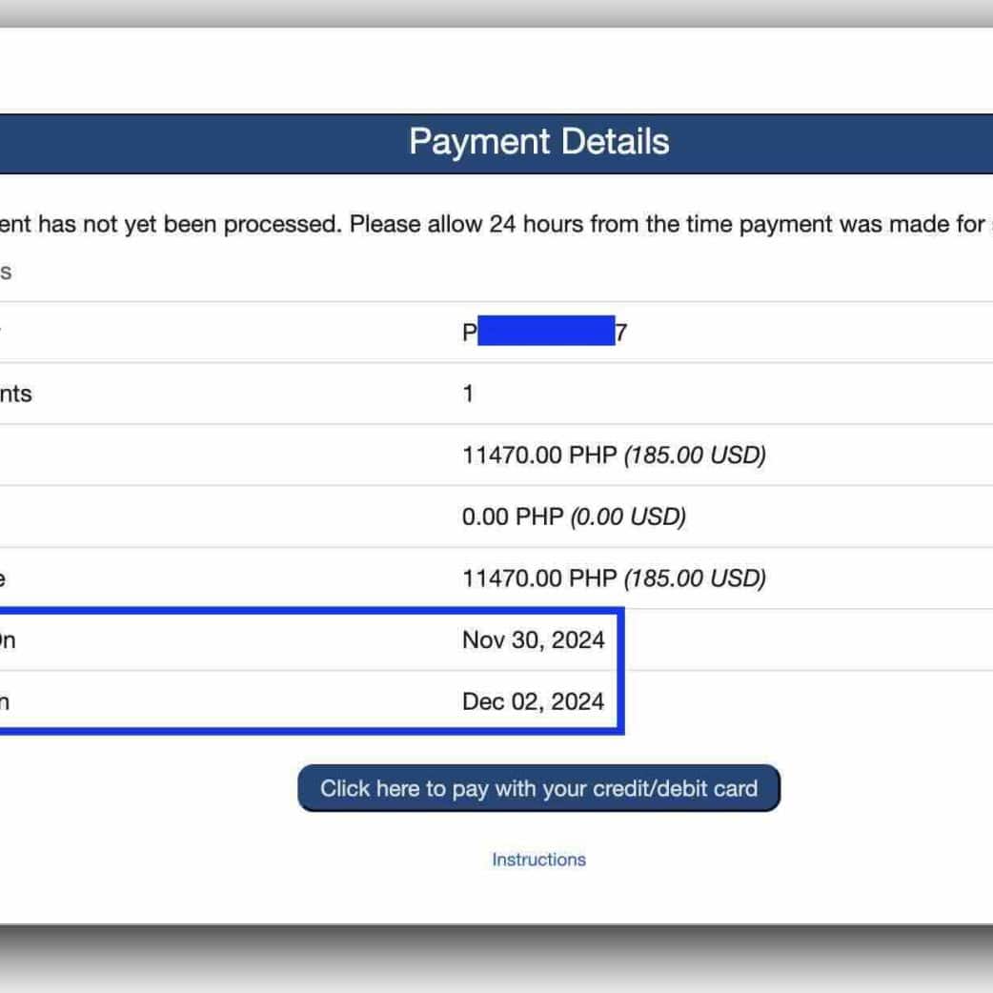This screenshot has height=993, width=993.
Task: Click the Payment Details header title
Action: 538,142
